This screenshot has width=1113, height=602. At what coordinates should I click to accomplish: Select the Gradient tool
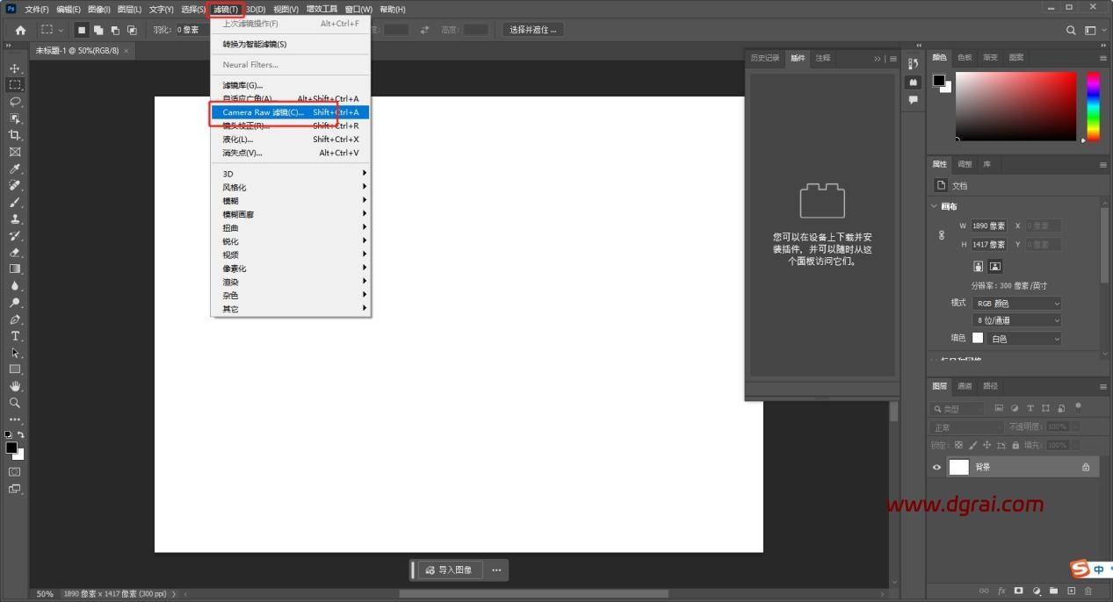[15, 269]
